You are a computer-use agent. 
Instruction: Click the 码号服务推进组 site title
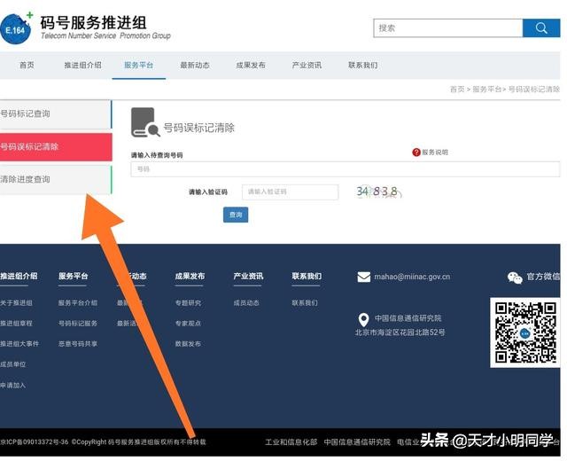(93, 22)
